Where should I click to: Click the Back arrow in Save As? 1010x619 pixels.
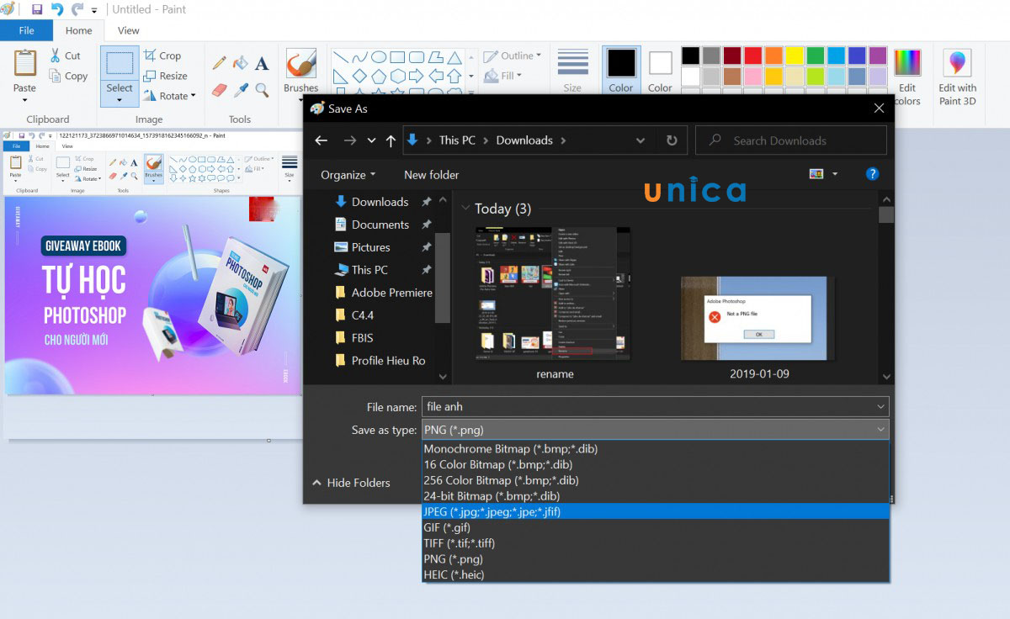(321, 140)
